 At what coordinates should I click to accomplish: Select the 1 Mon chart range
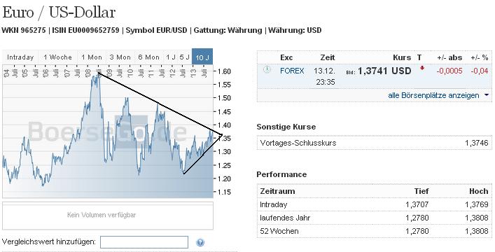(92, 57)
